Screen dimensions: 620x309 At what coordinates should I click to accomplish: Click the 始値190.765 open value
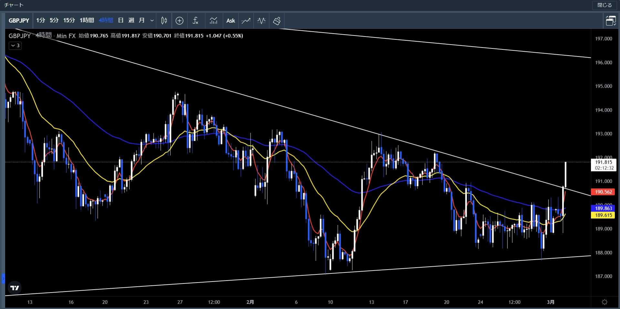tap(93, 36)
